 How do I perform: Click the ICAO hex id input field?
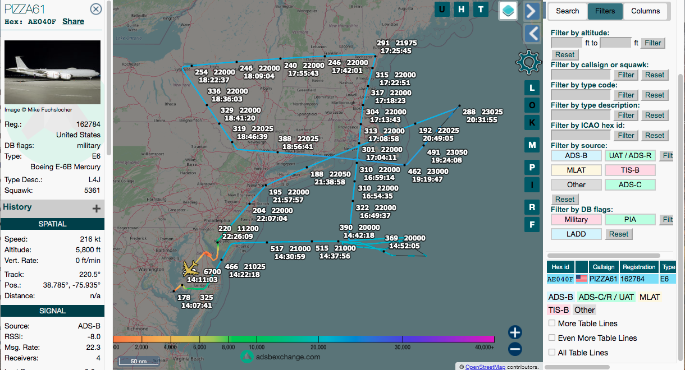pos(581,136)
